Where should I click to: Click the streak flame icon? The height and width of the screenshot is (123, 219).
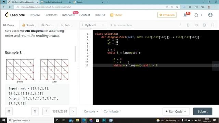tap(196, 15)
